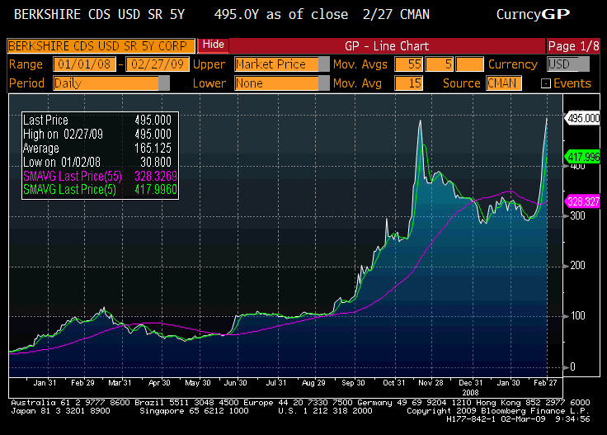
Task: Set the range end date 02/27/09
Action: coord(158,64)
